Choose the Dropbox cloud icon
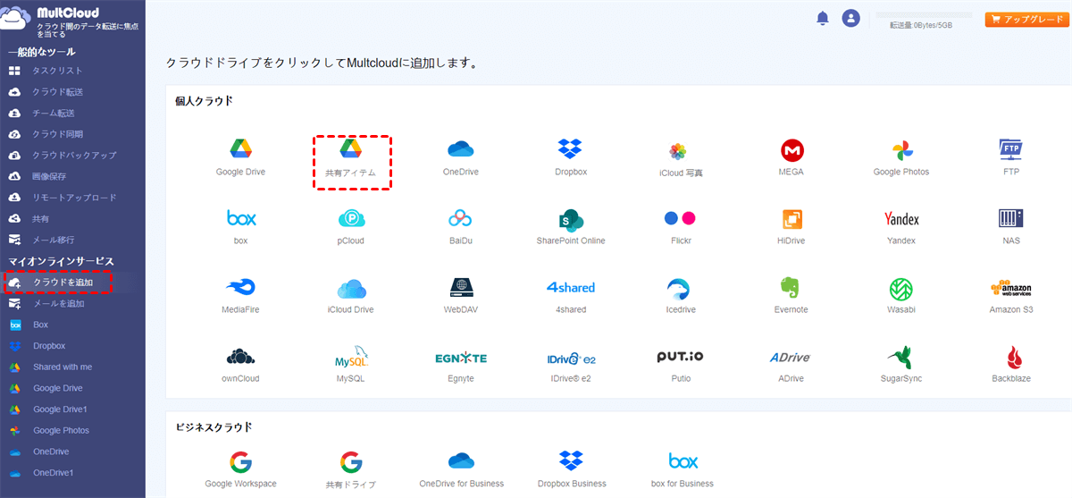The image size is (1072, 498). [x=570, y=149]
